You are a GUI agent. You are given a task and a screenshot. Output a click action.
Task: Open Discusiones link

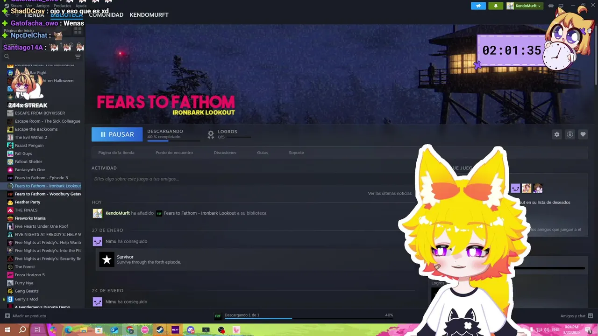225,153
